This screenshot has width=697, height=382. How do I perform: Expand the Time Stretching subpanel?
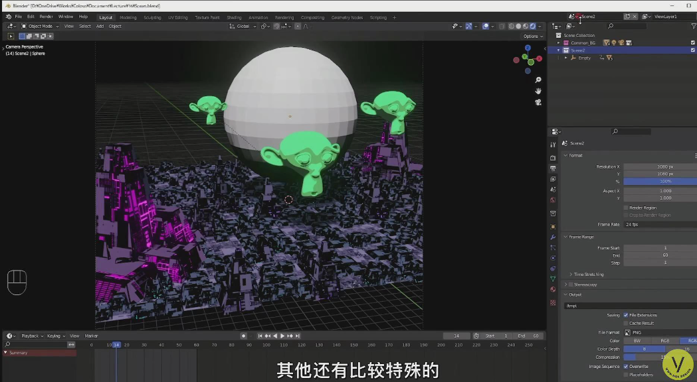click(x=571, y=274)
